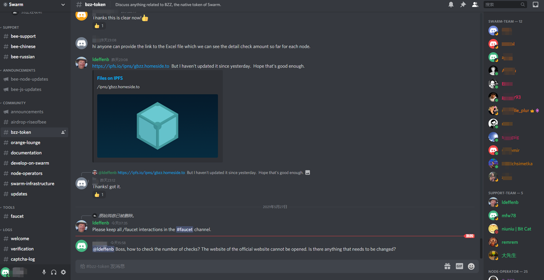Show pinned messages with pin icon
Screen dimensions: 544x280
pos(463,4)
